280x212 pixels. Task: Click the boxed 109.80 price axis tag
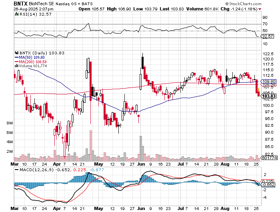point(269,81)
